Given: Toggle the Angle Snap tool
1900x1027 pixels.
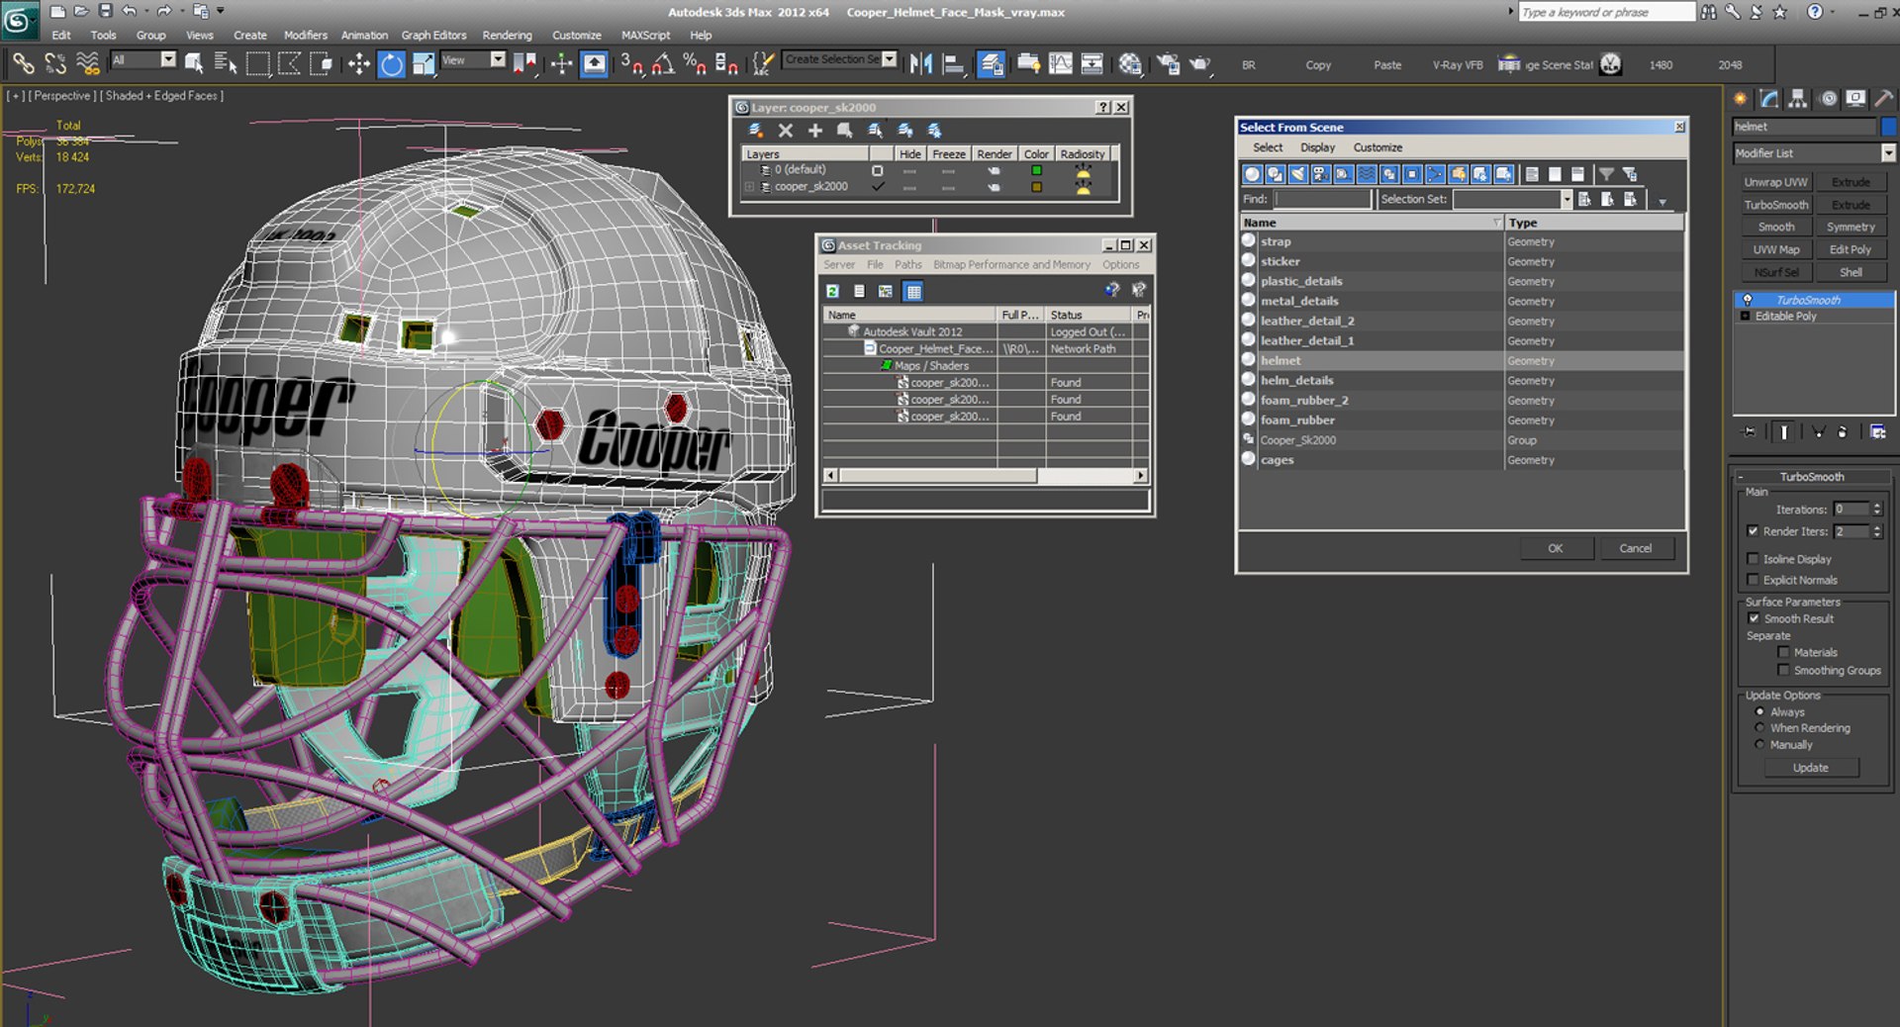Looking at the screenshot, I should pyautogui.click(x=663, y=64).
